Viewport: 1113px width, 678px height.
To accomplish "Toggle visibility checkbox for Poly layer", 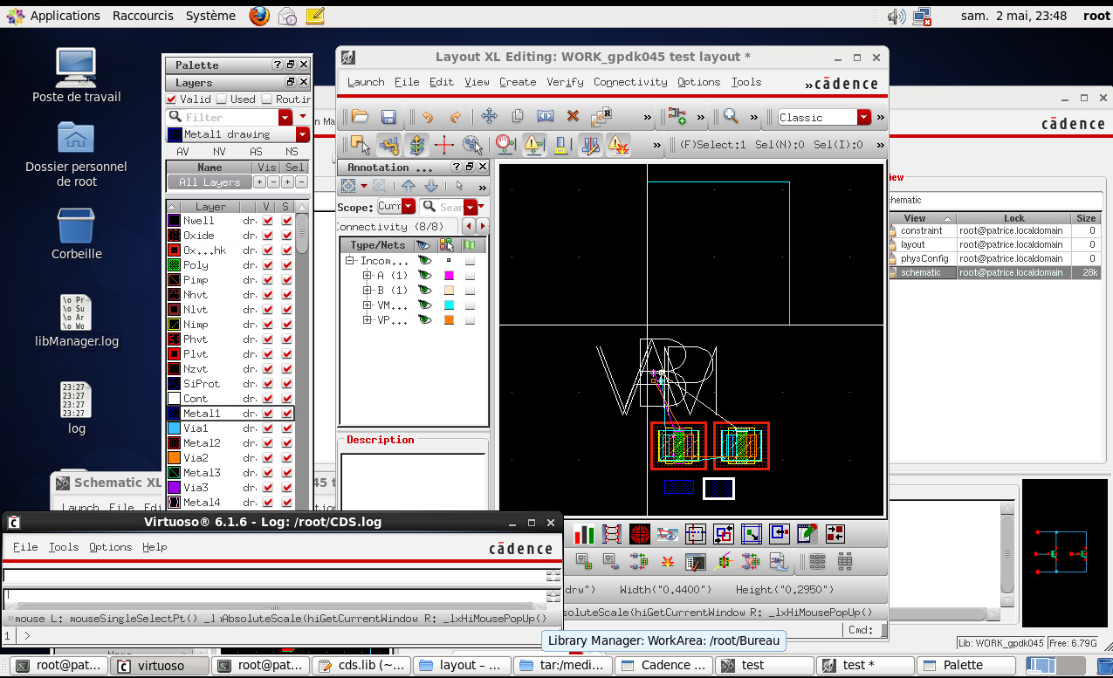I will pos(267,265).
